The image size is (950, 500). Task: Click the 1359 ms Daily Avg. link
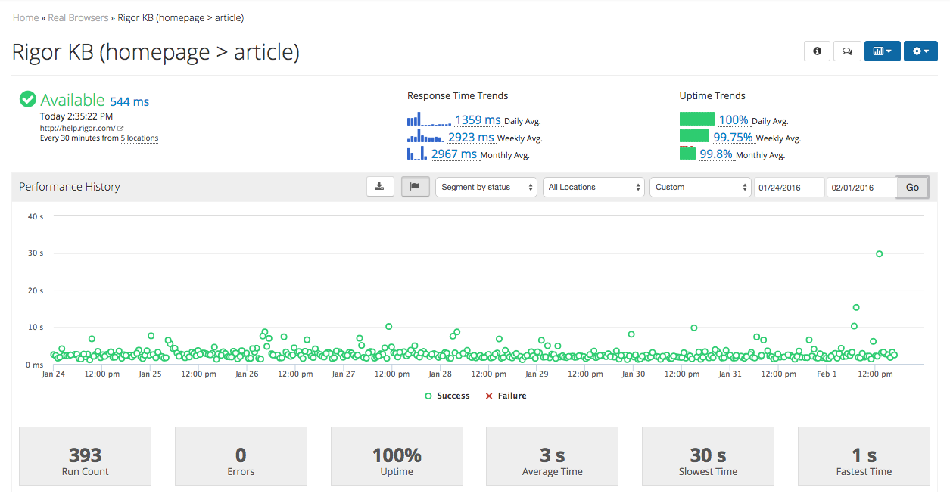pyautogui.click(x=478, y=120)
